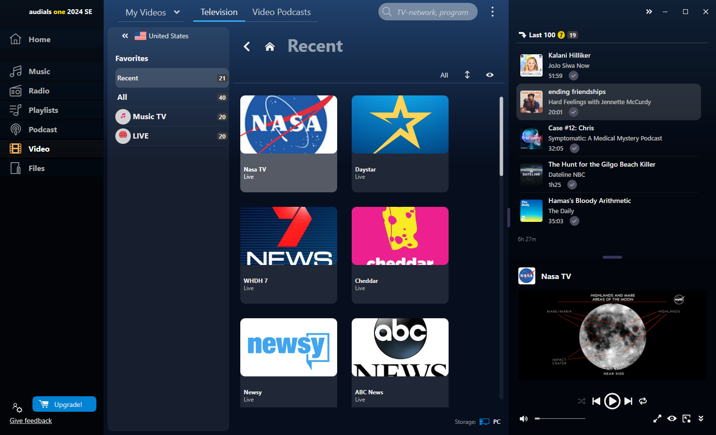Skip to the next track
716x435 pixels.
pyautogui.click(x=628, y=401)
